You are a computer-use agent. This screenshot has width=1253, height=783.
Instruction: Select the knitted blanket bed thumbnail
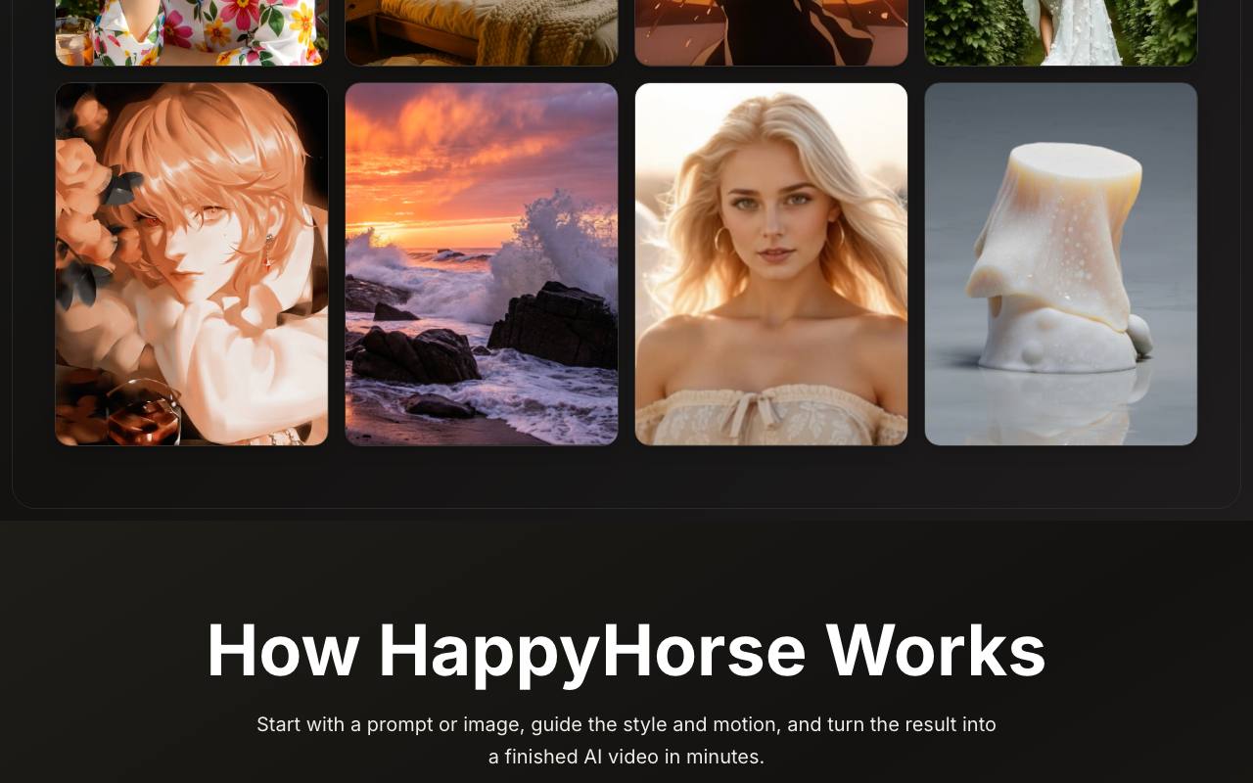point(482,32)
